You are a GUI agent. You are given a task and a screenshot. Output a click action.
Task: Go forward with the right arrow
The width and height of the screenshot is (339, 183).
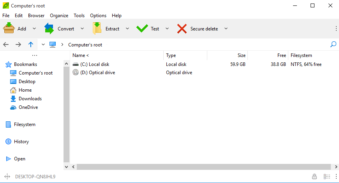pyautogui.click(x=18, y=44)
